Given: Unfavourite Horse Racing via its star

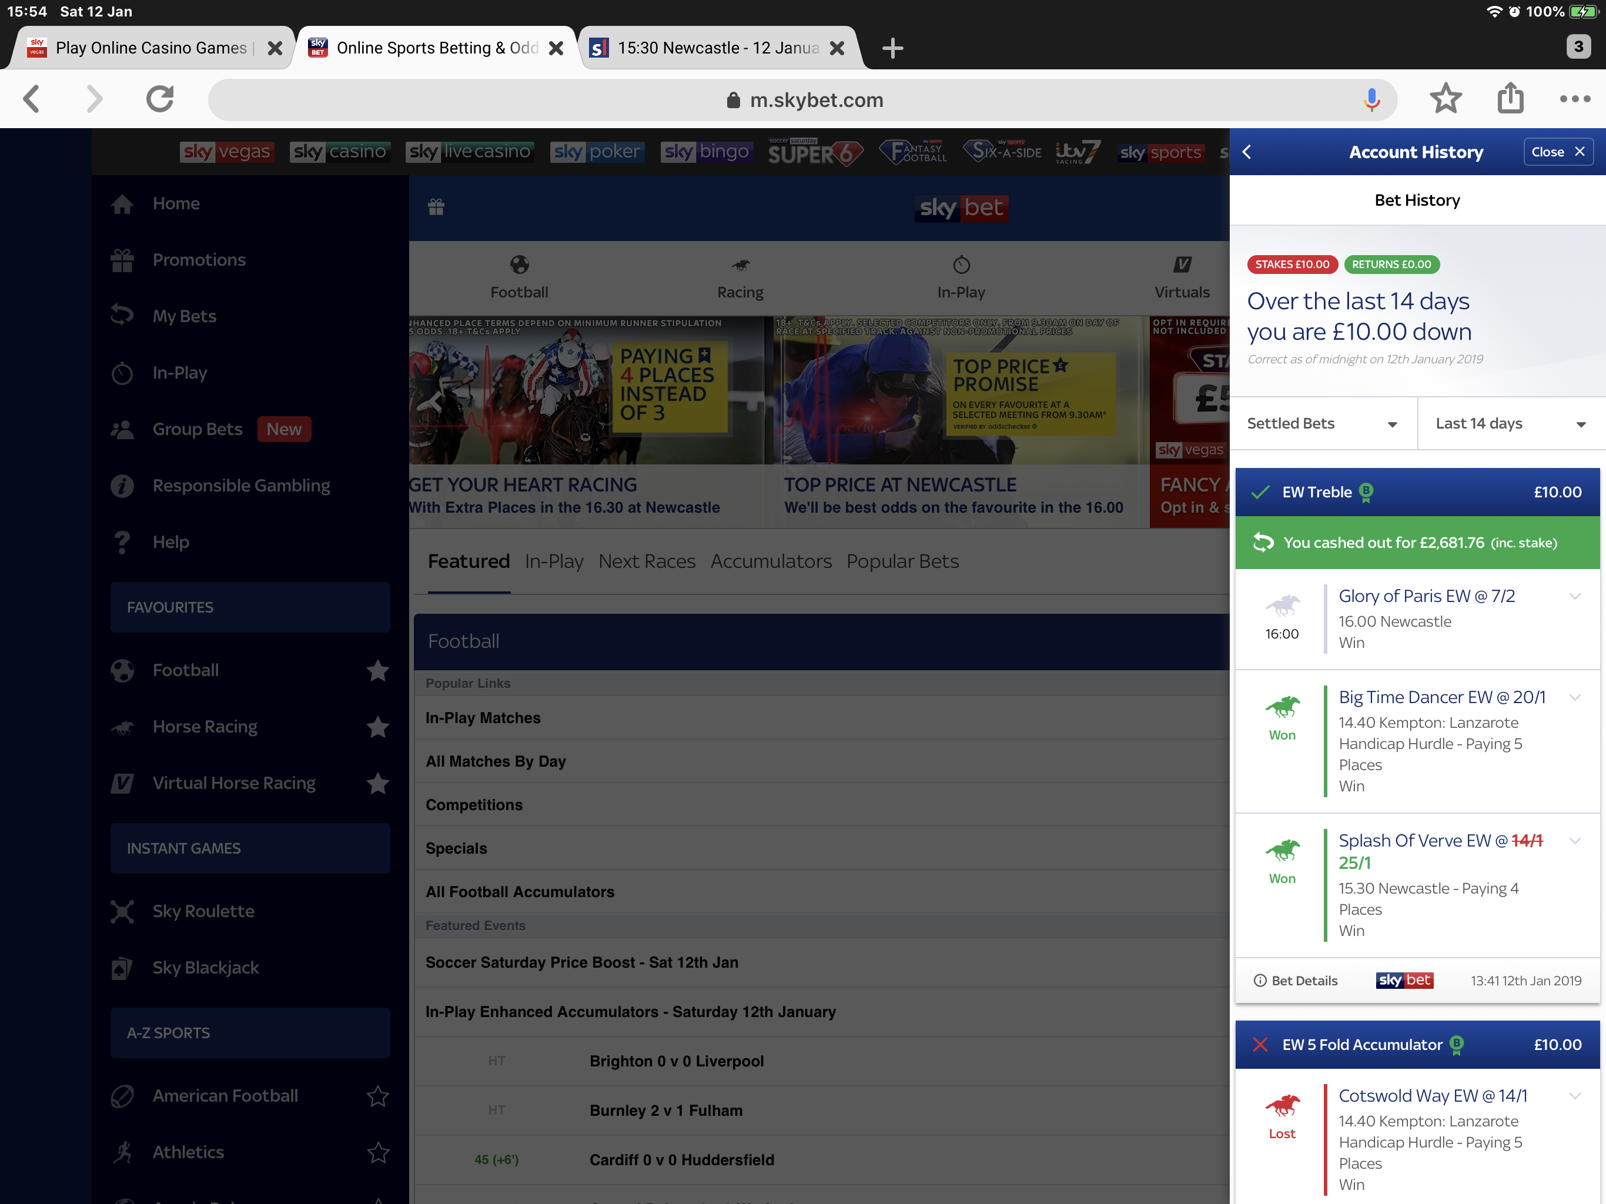Looking at the screenshot, I should pyautogui.click(x=377, y=727).
